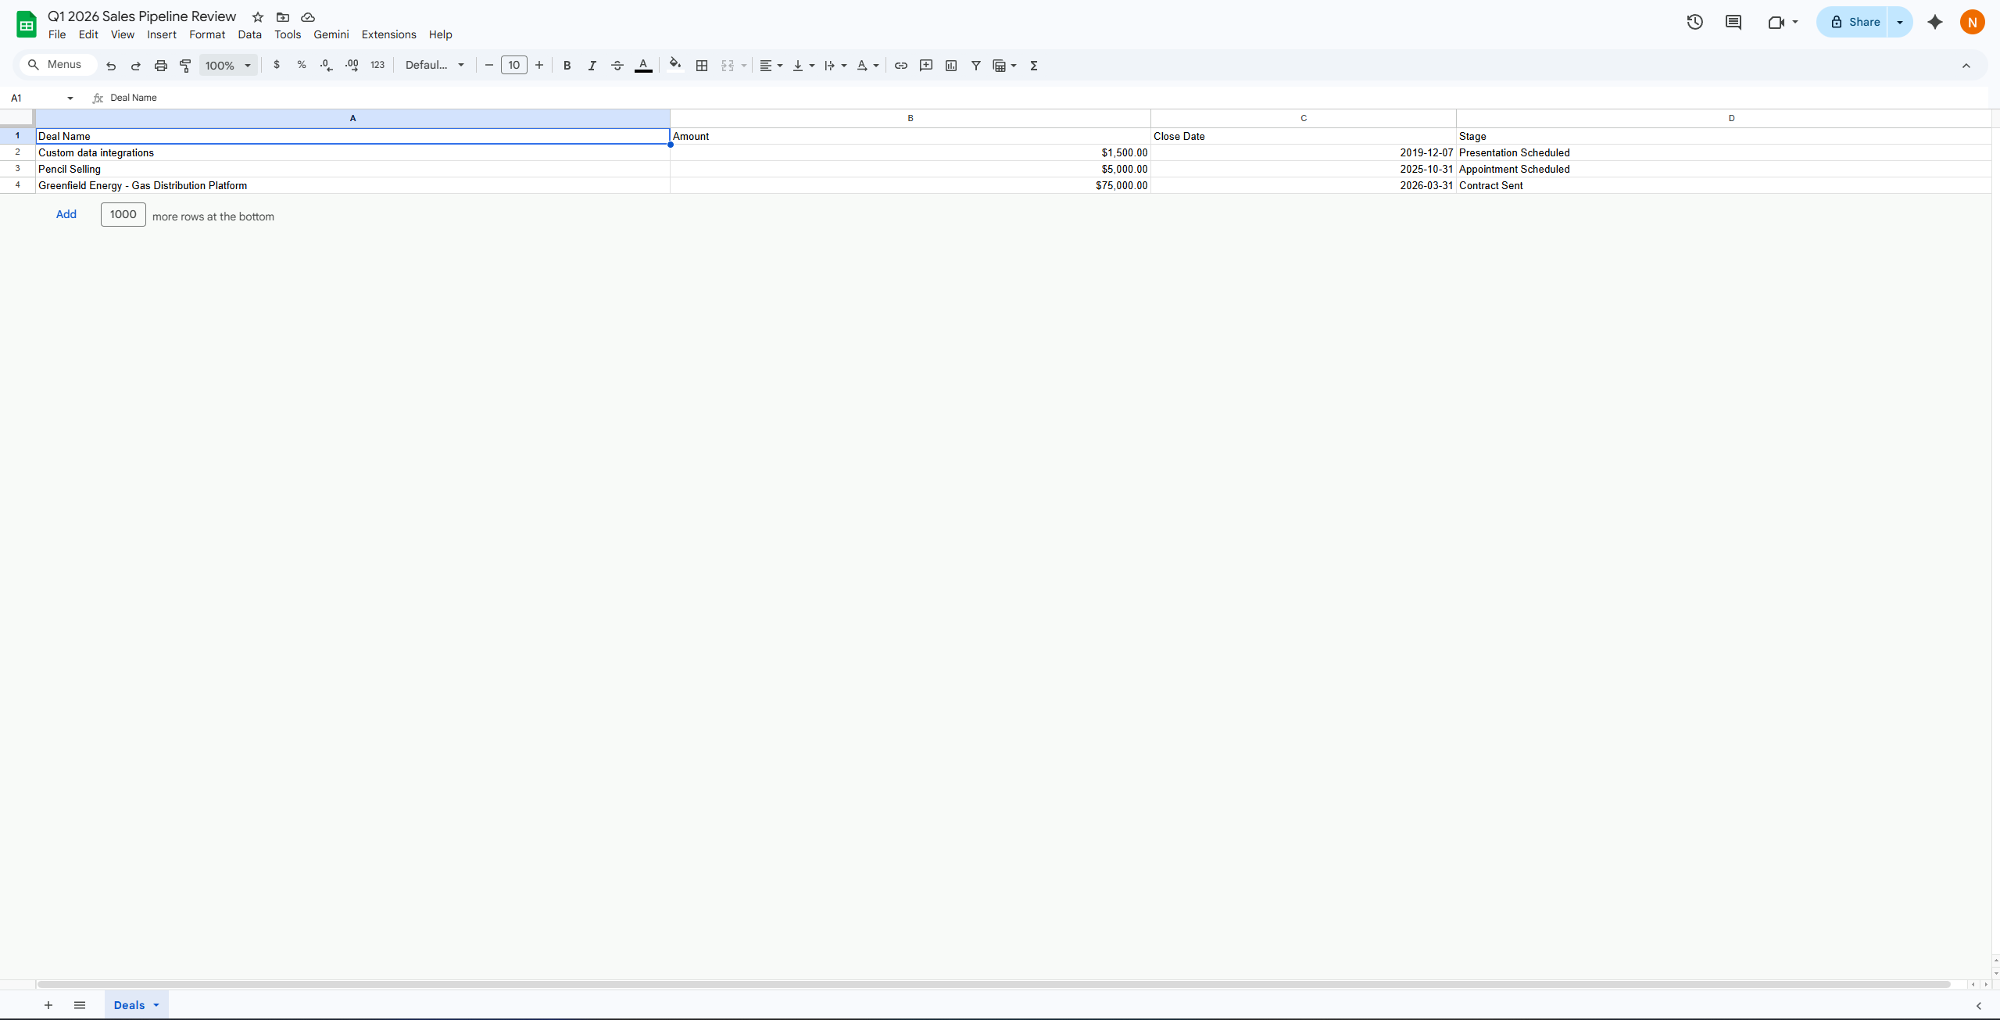Open the fill color picker
The image size is (2000, 1020).
pos(675,66)
